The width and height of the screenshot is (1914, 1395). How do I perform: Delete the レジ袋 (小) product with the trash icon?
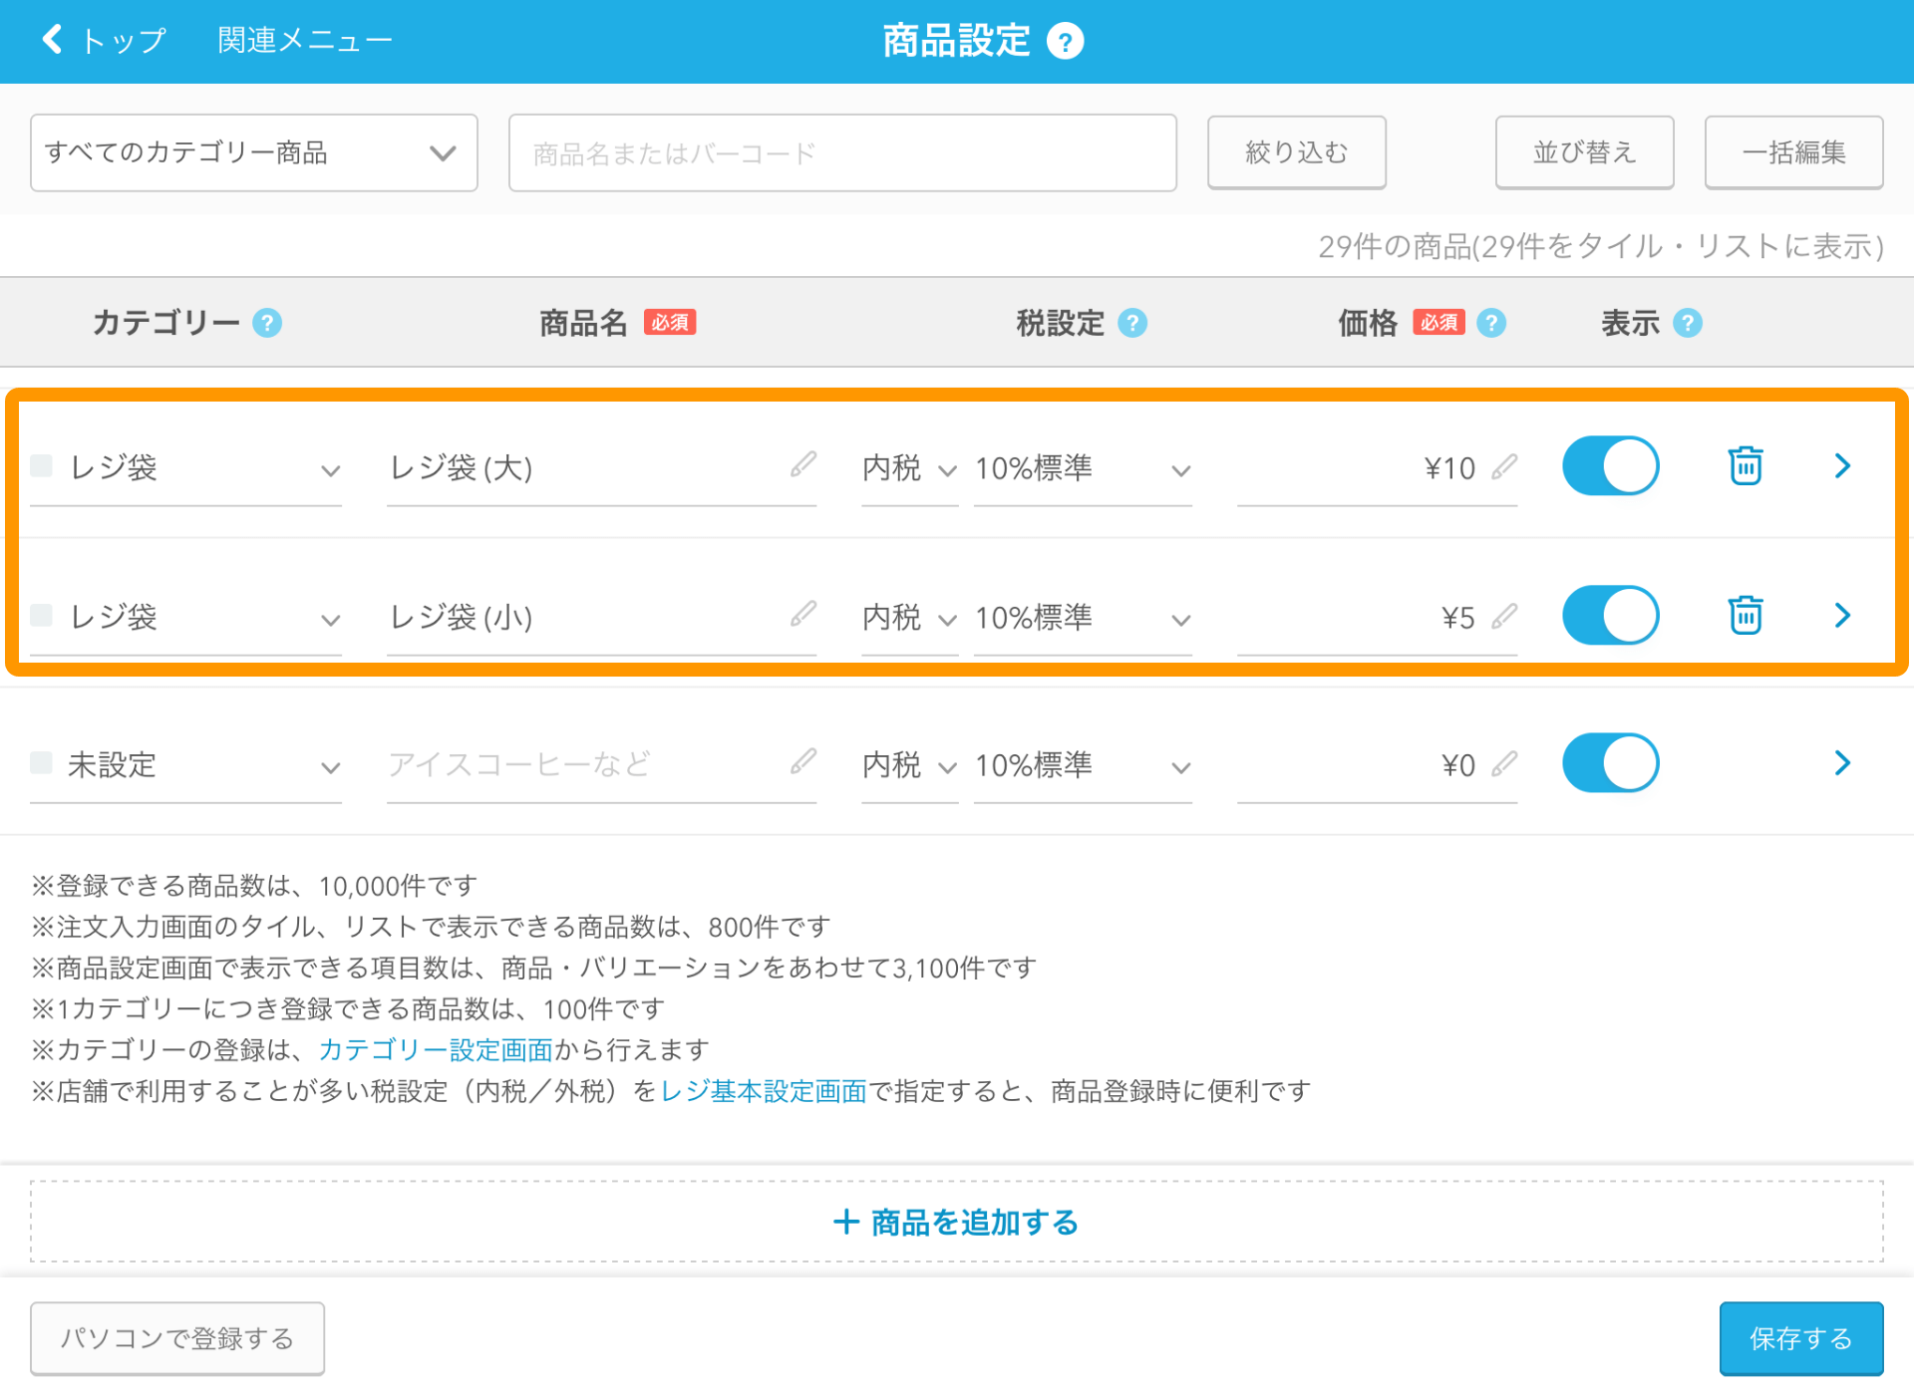(1746, 615)
